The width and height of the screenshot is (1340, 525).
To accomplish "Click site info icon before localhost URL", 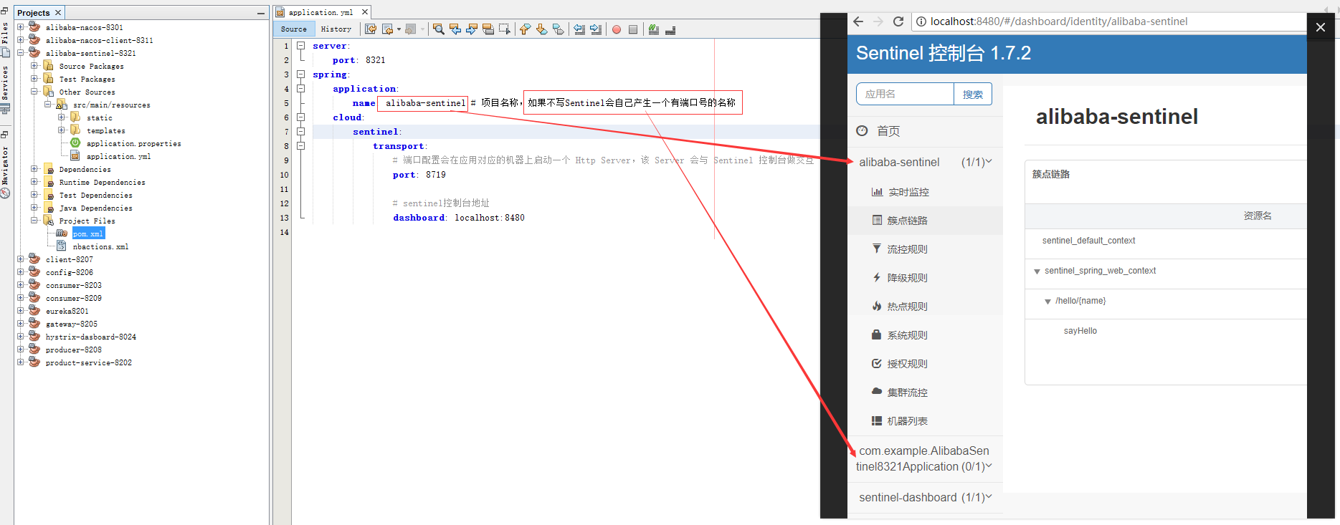I will click(x=922, y=21).
